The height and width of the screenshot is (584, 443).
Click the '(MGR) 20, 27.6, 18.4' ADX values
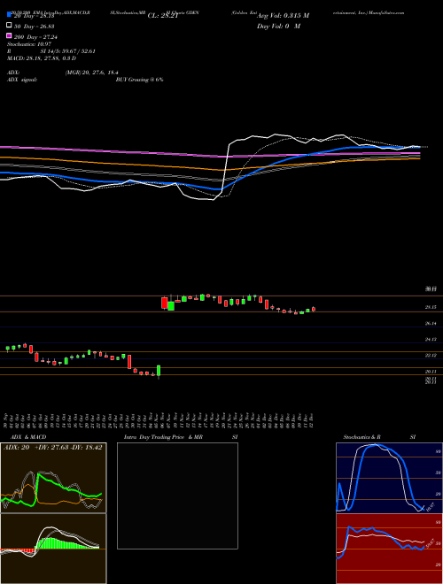(92, 73)
